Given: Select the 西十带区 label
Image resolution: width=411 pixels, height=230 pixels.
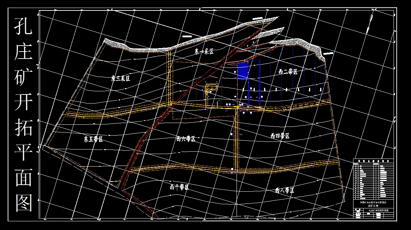Looking at the screenshot, I should pos(179,187).
